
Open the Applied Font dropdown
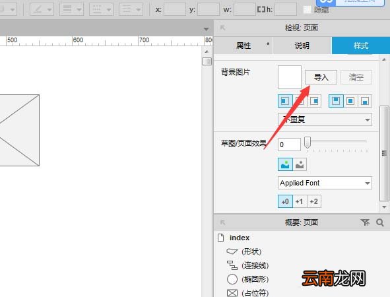[325, 183]
